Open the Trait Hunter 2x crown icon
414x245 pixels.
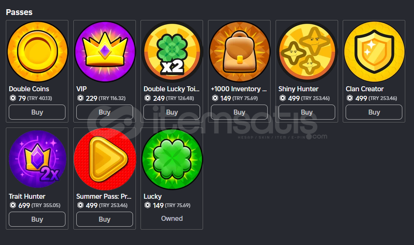coord(37,159)
